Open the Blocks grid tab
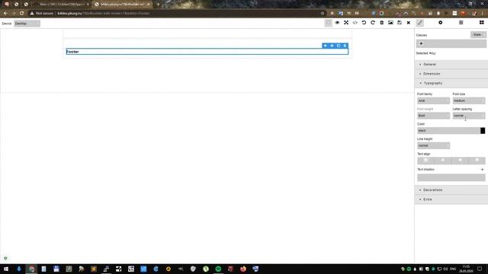Image resolution: width=488 pixels, height=274 pixels. [481, 23]
